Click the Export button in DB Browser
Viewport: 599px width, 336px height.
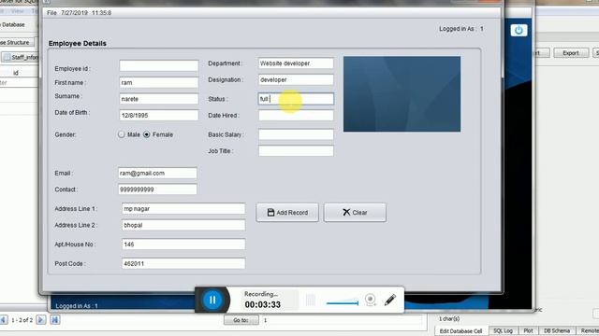click(x=571, y=53)
